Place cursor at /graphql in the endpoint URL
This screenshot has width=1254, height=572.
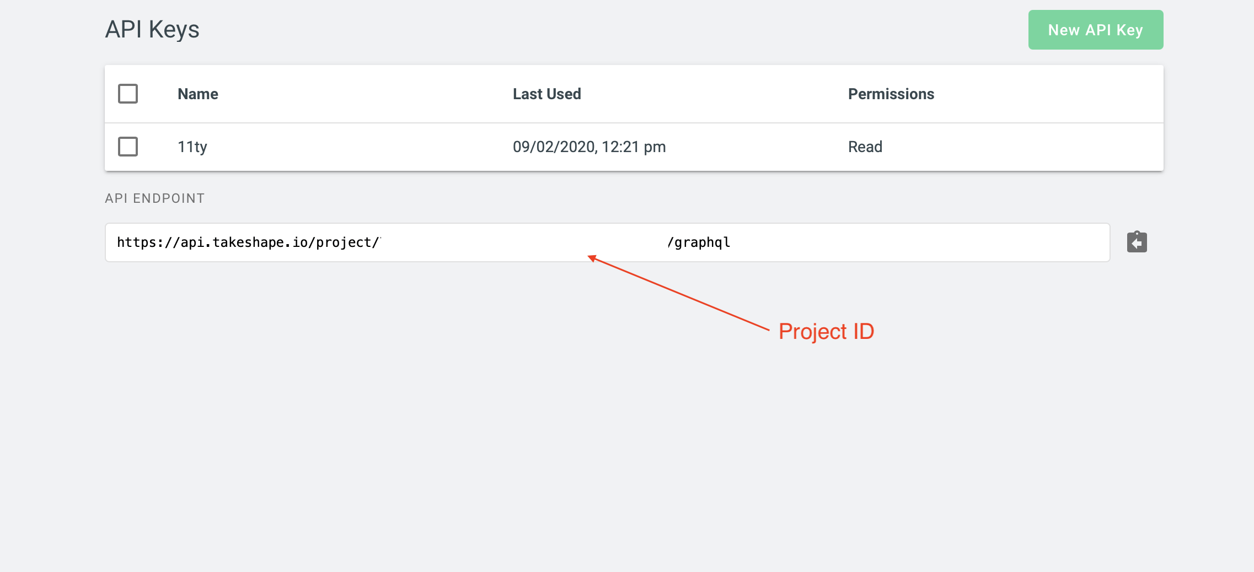click(x=699, y=242)
